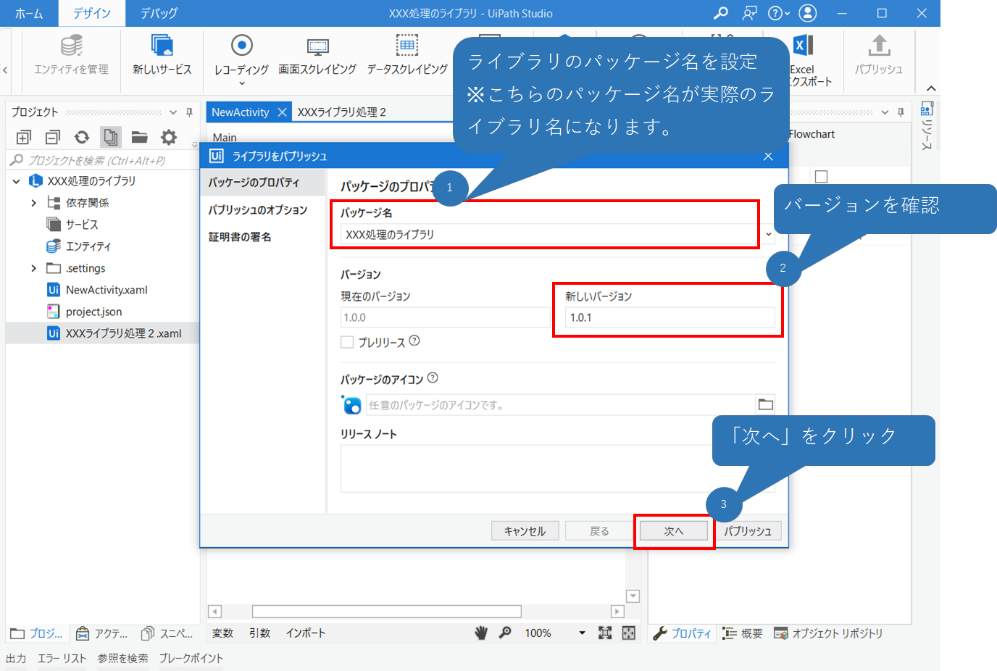The image size is (997, 671).
Task: Switch to the オブジェクト リポジトリ tab
Action: (828, 634)
